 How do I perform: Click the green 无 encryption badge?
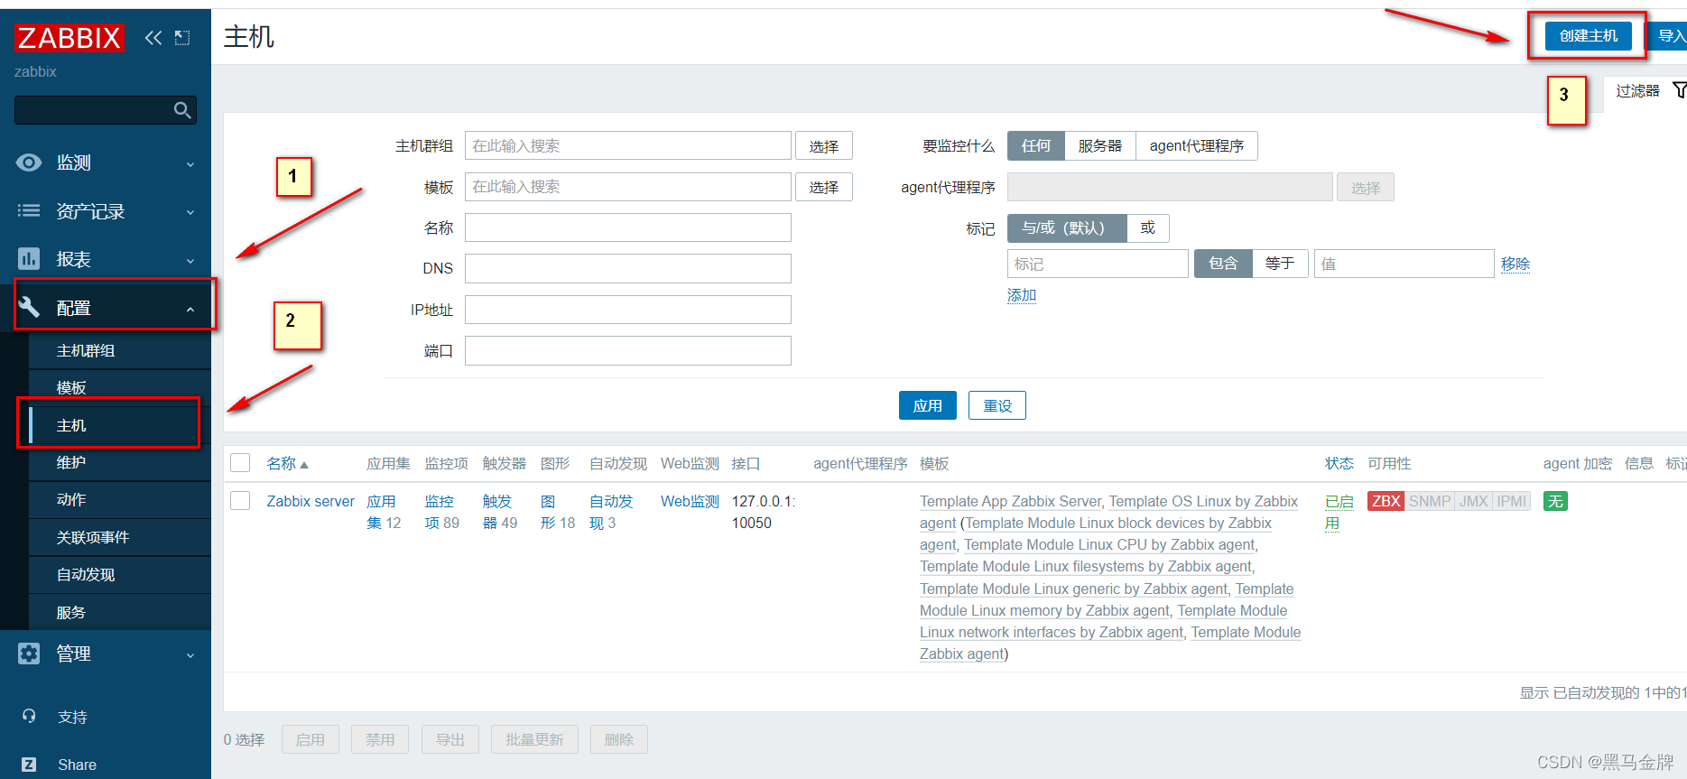point(1555,501)
